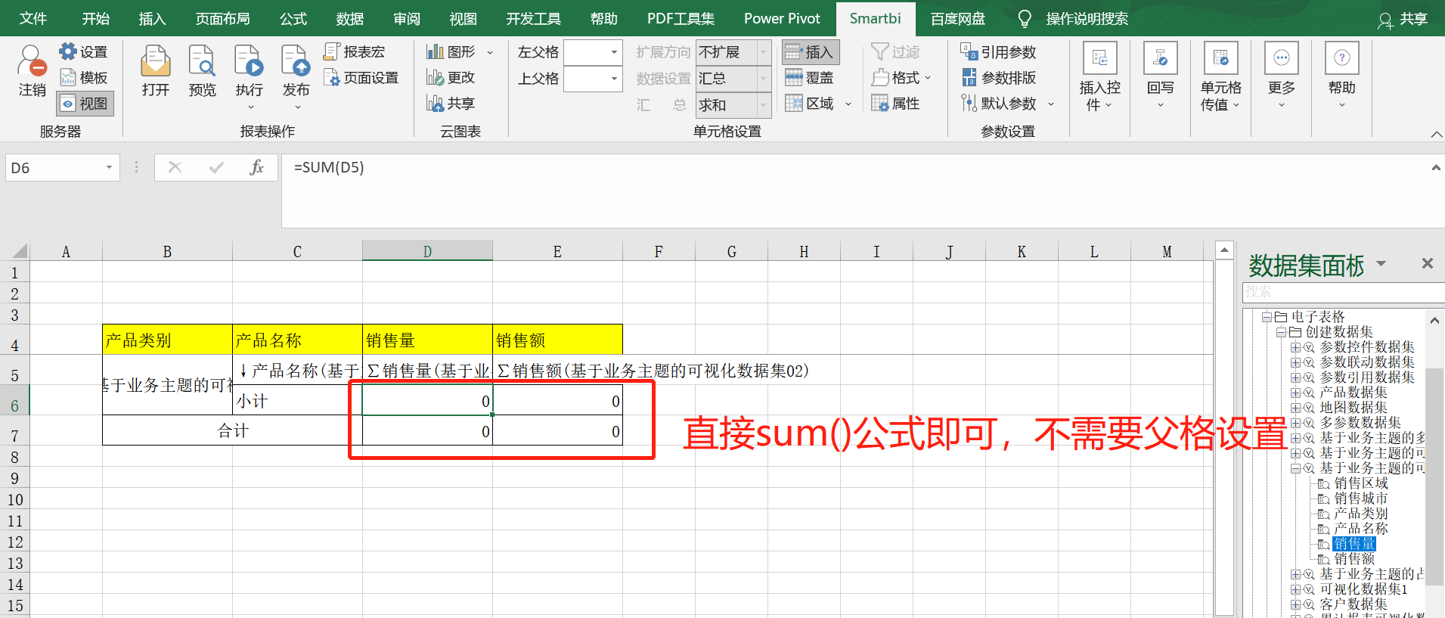Screen dimensions: 1445x618
Task: Expand the 客户数据集 tree node
Action: 1295,604
